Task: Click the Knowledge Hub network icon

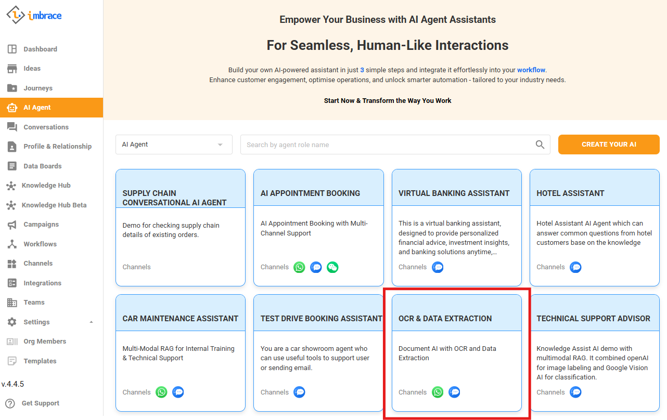Action: (x=11, y=186)
